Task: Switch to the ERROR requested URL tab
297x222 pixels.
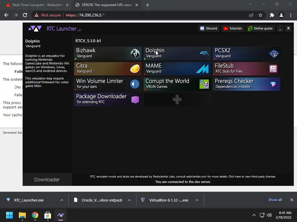Action: 107,5
